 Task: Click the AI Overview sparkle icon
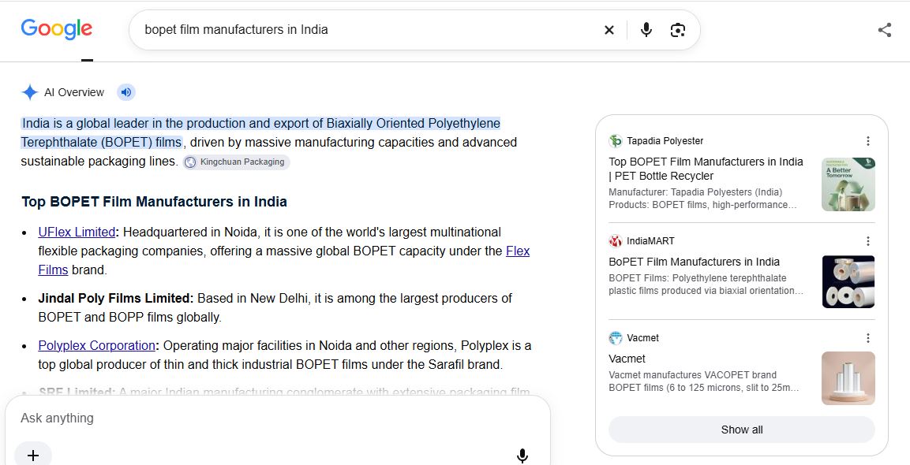click(x=30, y=92)
